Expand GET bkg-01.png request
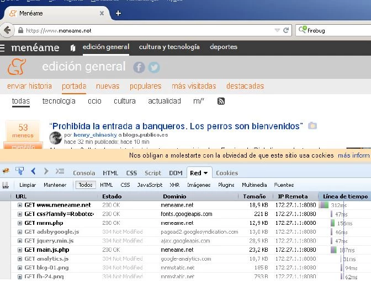 (x=20, y=268)
